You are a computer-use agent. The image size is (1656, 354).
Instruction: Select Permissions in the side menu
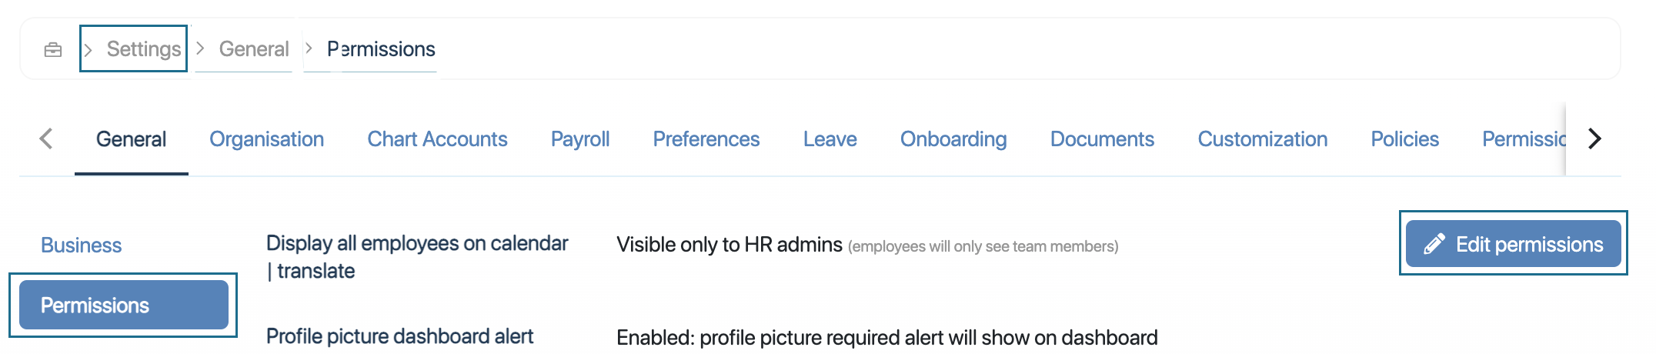(x=123, y=306)
